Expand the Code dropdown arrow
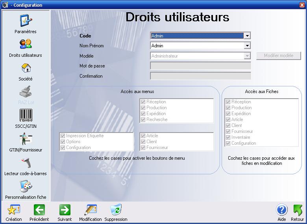Screen dimensions: 307x224 pos(247,36)
